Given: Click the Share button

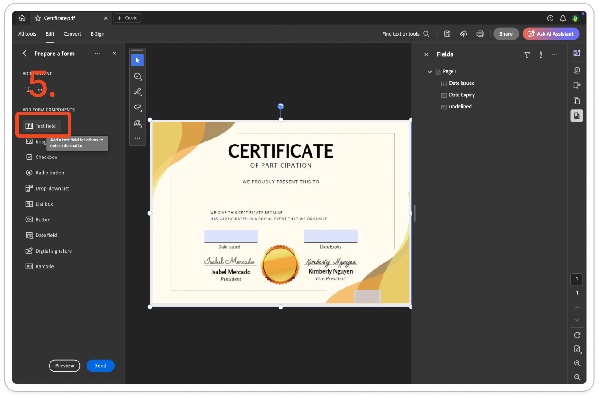Looking at the screenshot, I should pos(506,33).
